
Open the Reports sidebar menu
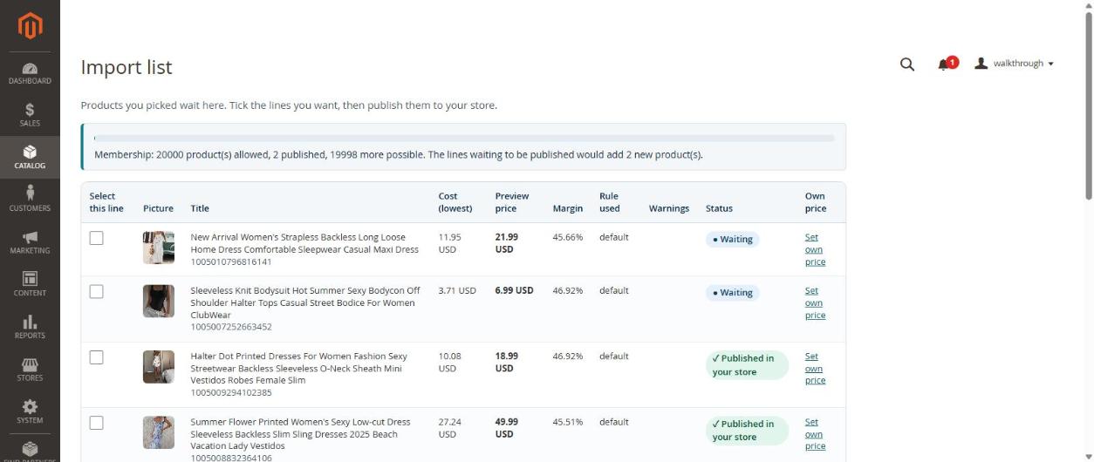point(30,327)
